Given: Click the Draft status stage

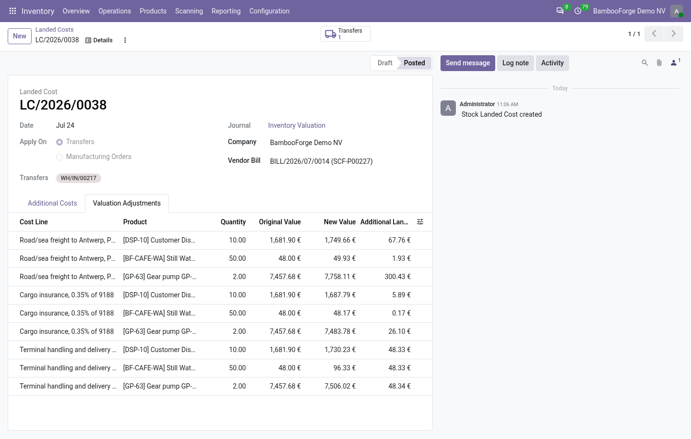Looking at the screenshot, I should pos(385,63).
